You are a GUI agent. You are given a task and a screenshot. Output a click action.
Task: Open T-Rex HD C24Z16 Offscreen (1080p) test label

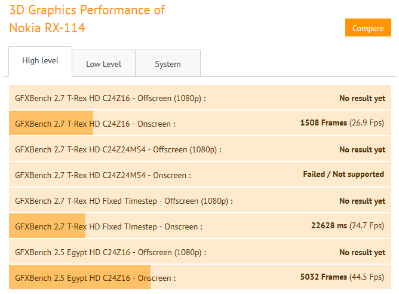(110, 99)
